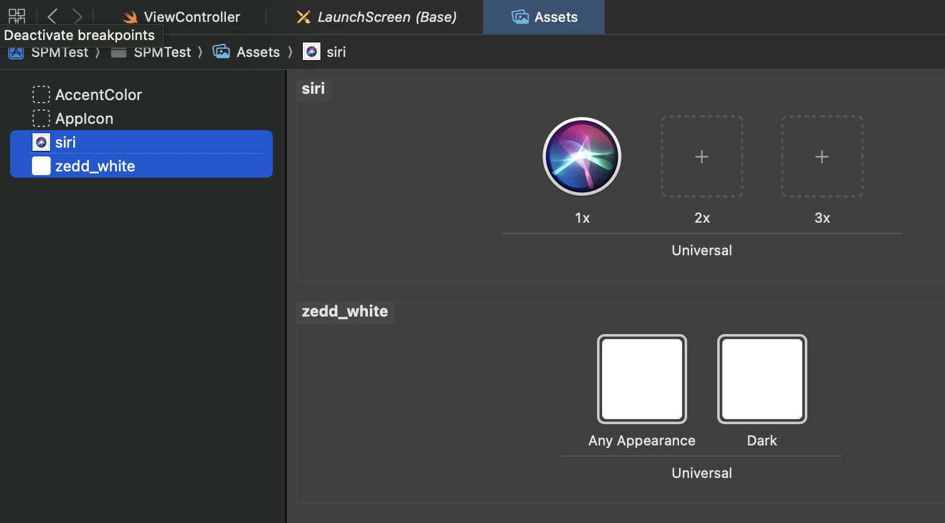Click the AppIcon dashed placeholder icon
The image size is (945, 523).
point(41,118)
